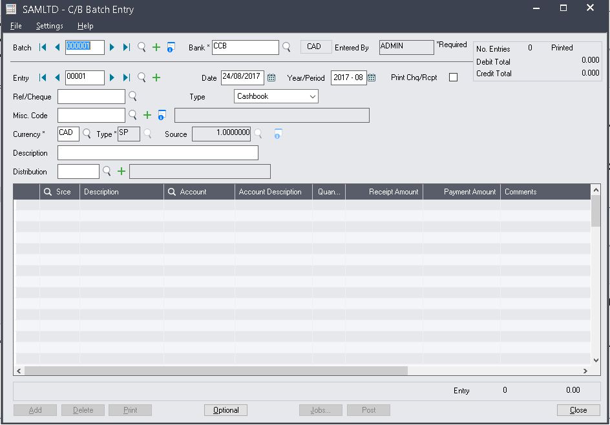Click the grid's vertical scrollbar thumb
This screenshot has height=425, width=610.
tap(596, 211)
